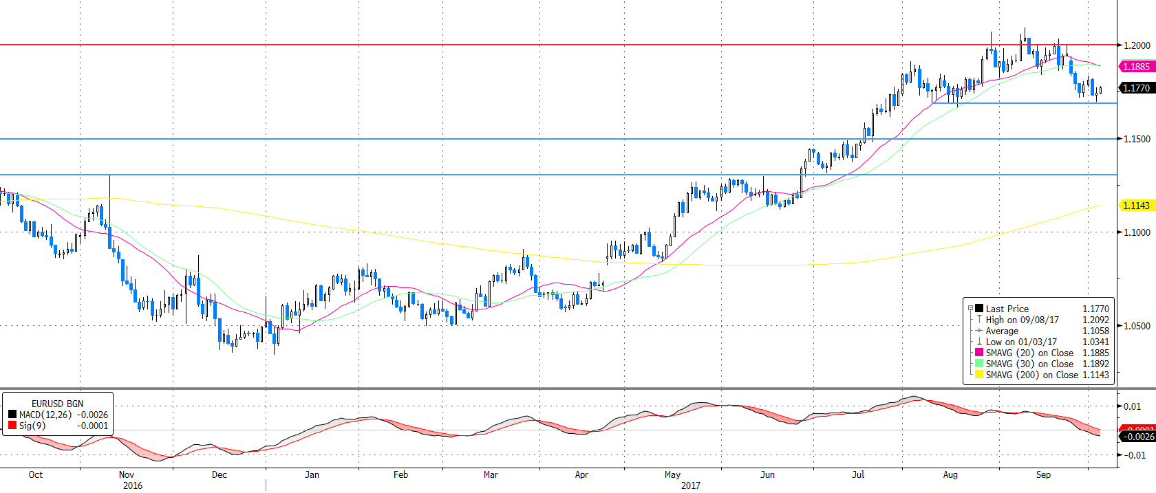Click the black 1.1770 last price tag
Viewport: 1156px width, 493px height.
tap(1137, 88)
